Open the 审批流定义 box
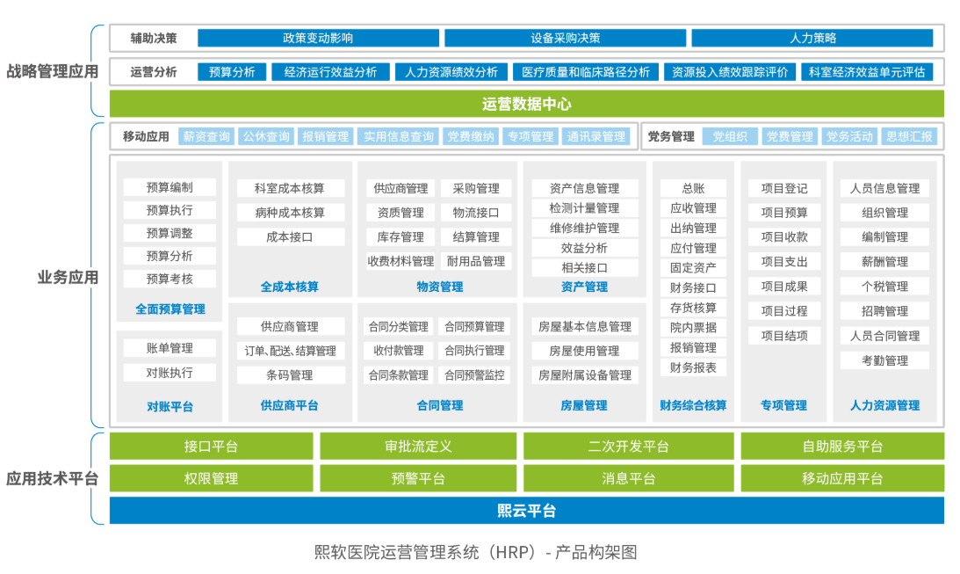Screen dimensions: 960x574 click(x=418, y=446)
